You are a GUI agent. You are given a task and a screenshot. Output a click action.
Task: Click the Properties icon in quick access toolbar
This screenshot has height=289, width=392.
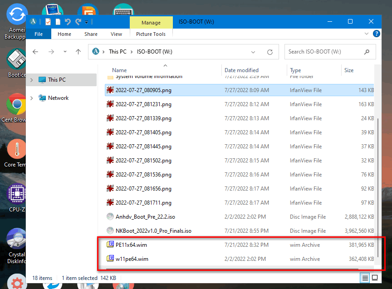pos(48,22)
